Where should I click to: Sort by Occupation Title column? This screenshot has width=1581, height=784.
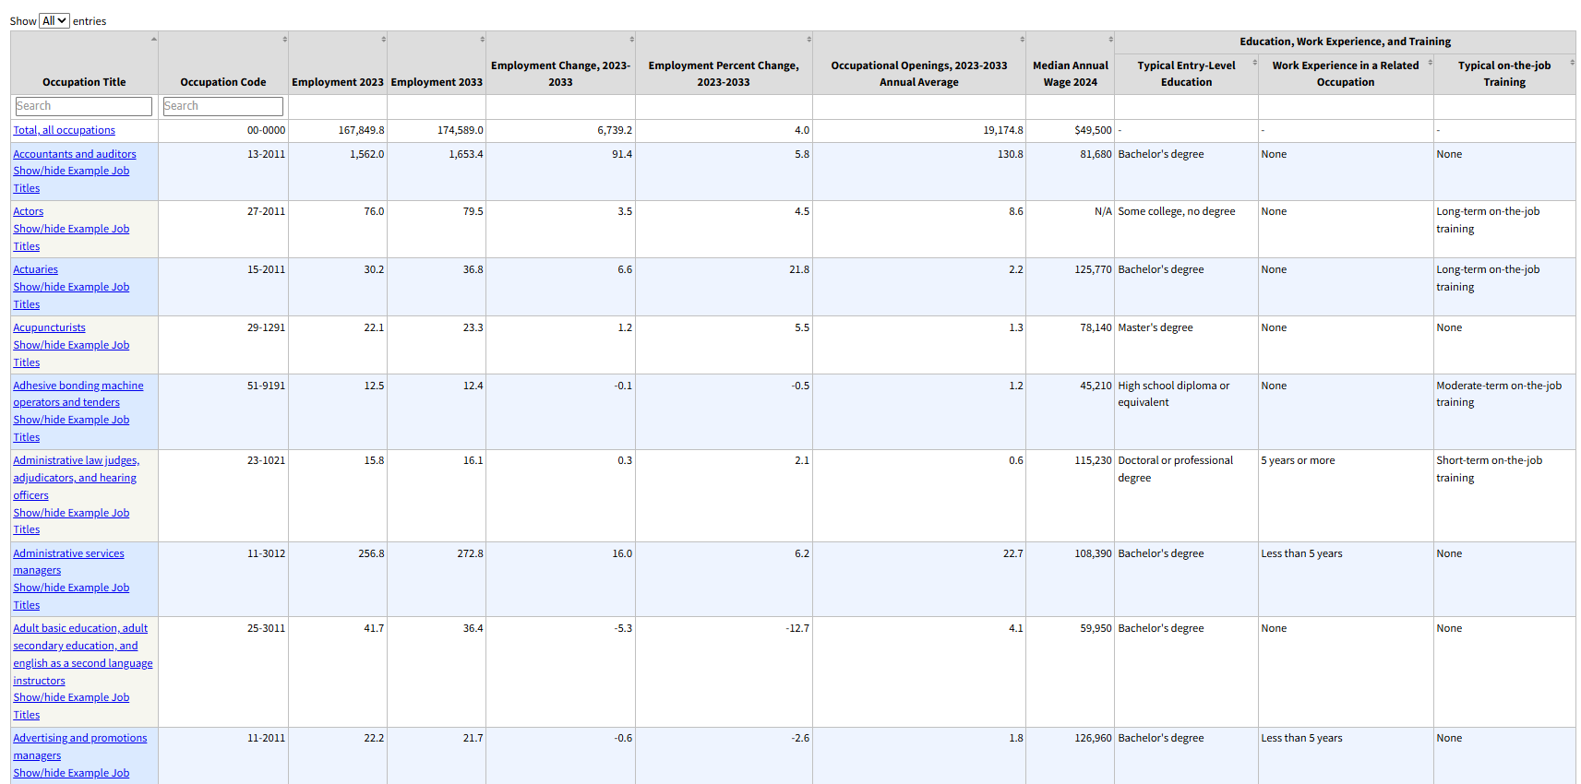[x=84, y=63]
